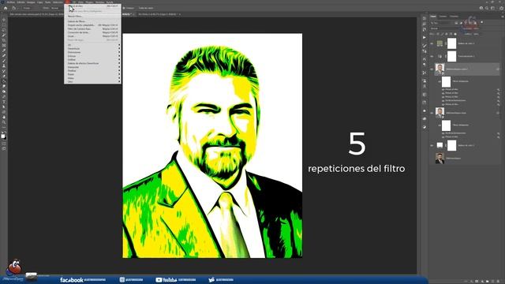Open the Capa menu
The height and width of the screenshot is (284, 505).
tap(39, 2)
